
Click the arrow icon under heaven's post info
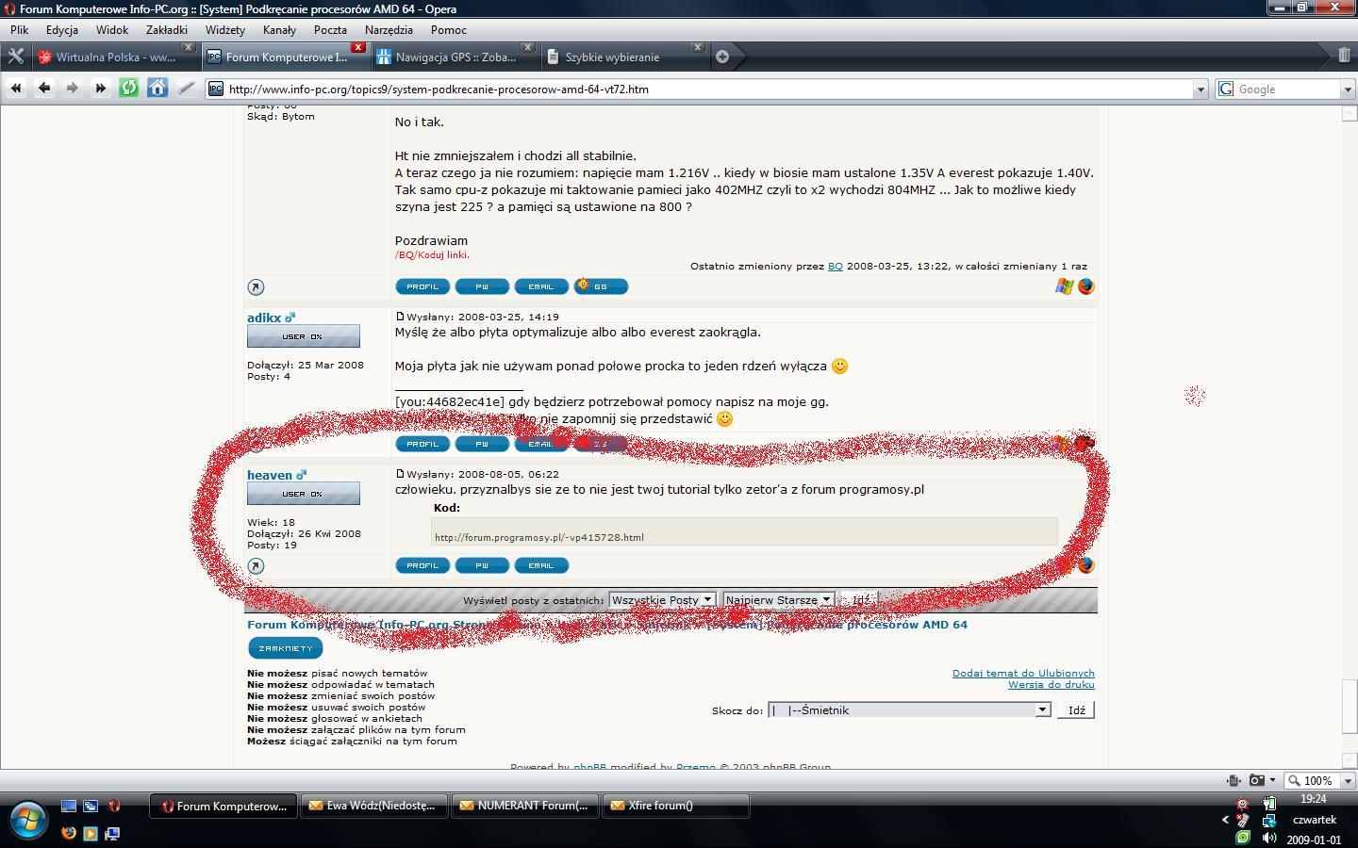point(256,566)
